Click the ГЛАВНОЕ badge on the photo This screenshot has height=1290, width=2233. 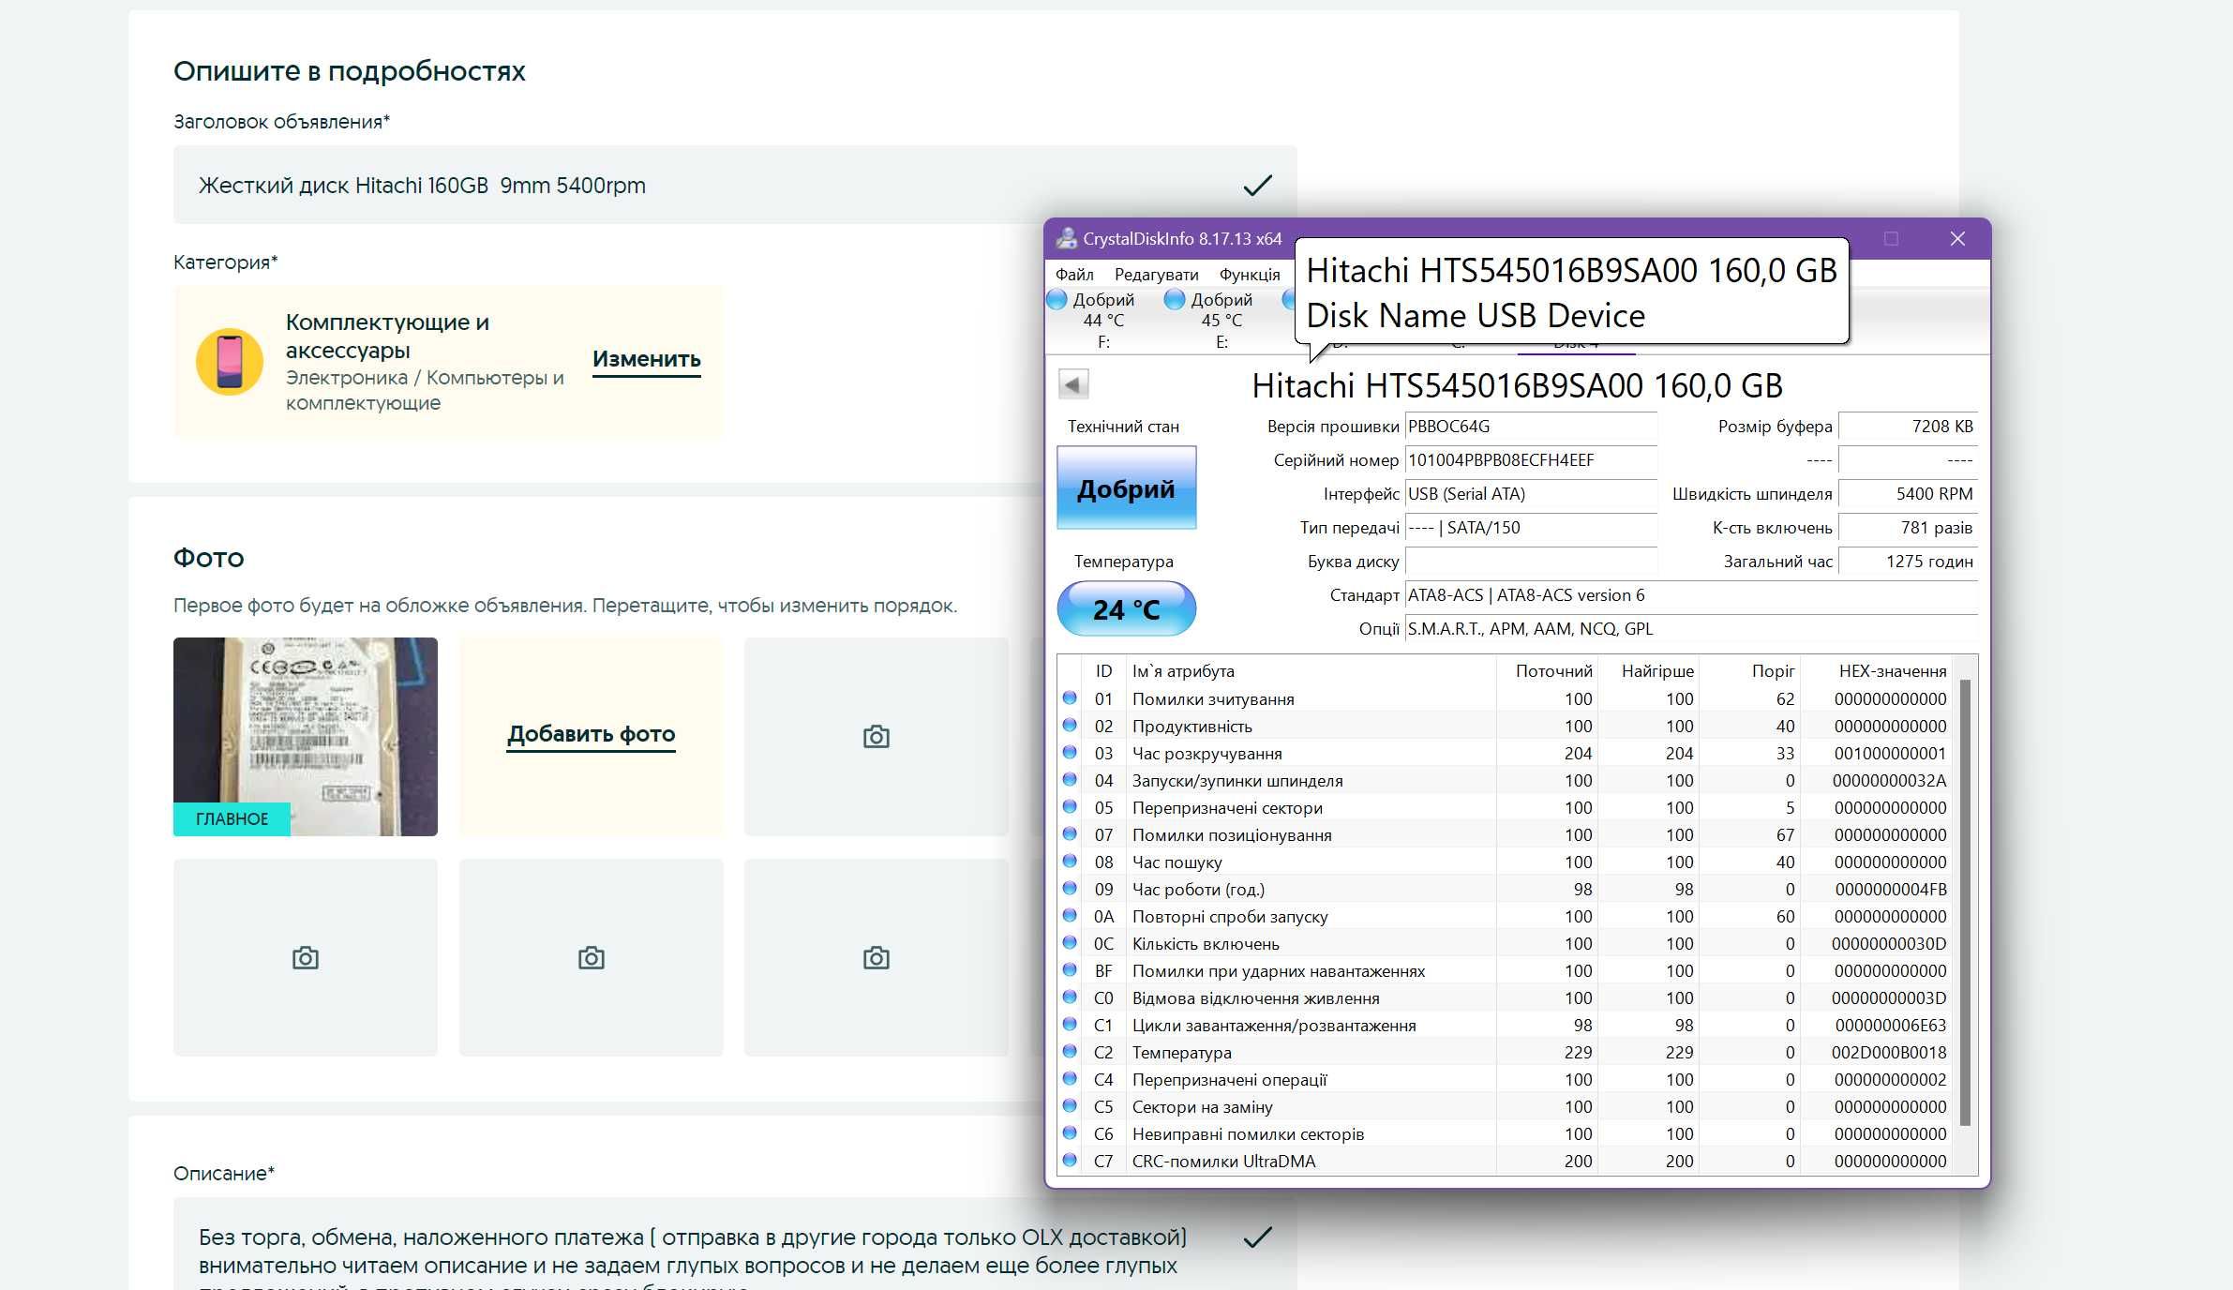232,818
